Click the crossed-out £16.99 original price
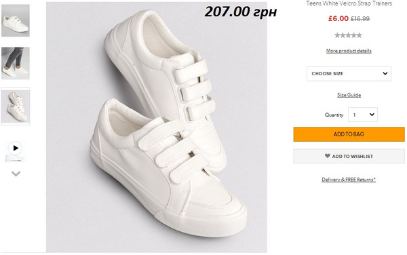Image resolution: width=407 pixels, height=255 pixels. click(360, 19)
